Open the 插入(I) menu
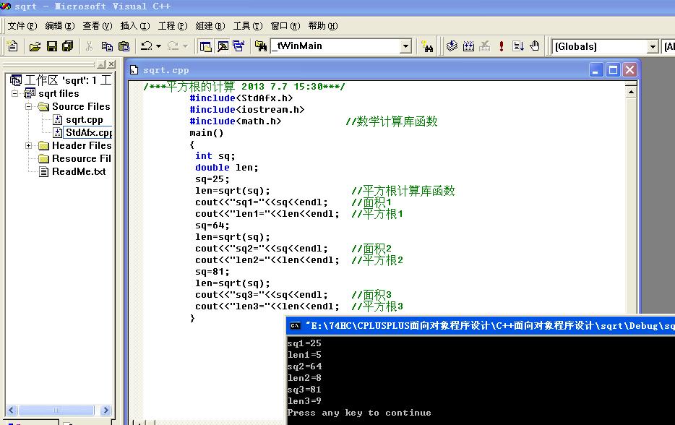The height and width of the screenshot is (425, 675). point(135,26)
